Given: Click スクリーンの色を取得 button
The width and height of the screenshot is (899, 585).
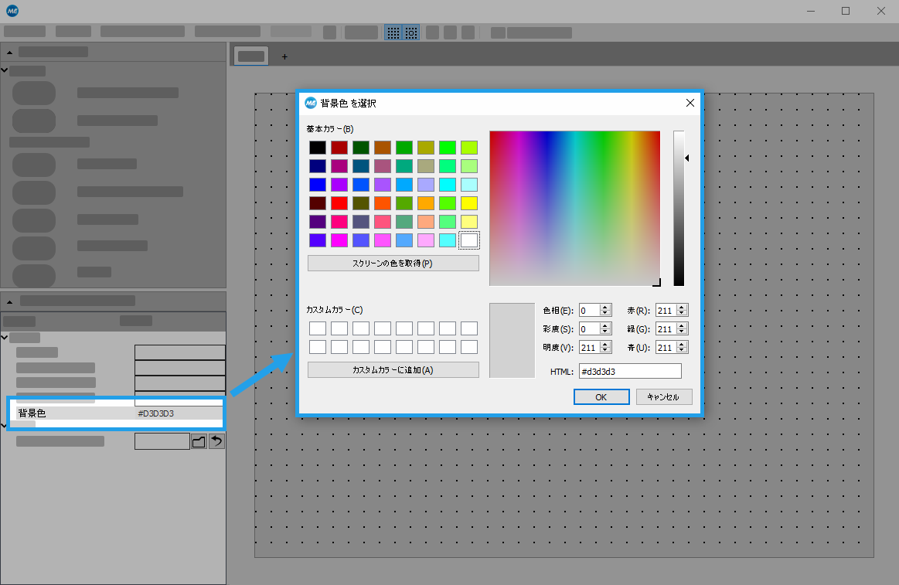Looking at the screenshot, I should click(x=393, y=264).
